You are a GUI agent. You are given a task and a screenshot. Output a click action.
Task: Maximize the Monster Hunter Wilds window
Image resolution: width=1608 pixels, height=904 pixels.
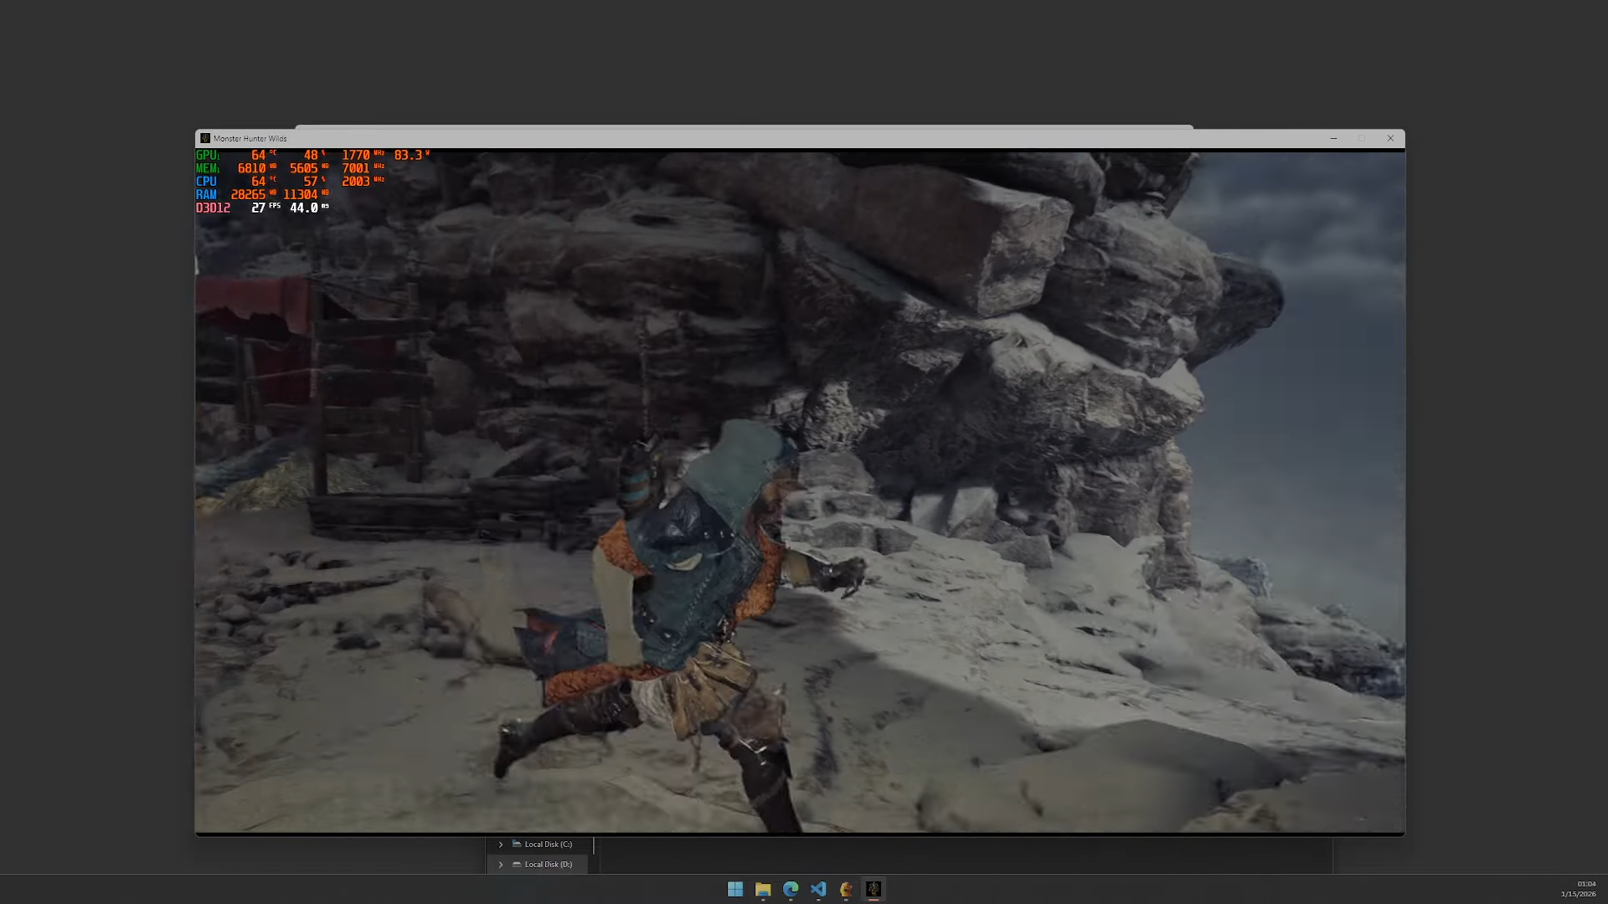coord(1362,138)
